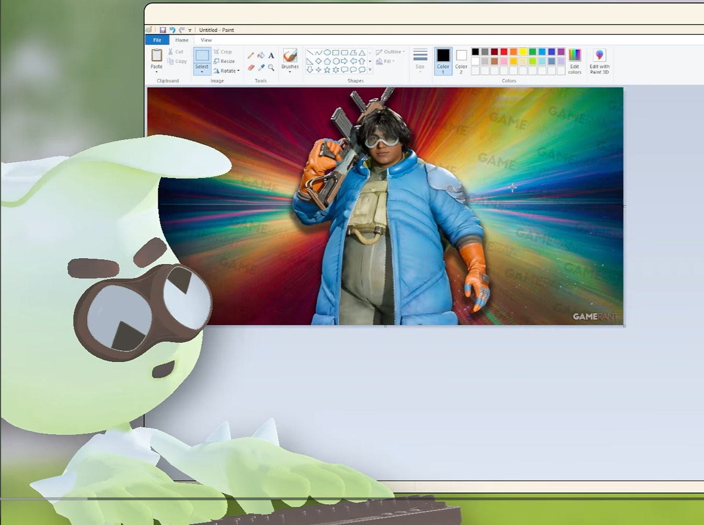Pick the Five-point star shape
The image size is (704, 525).
[327, 70]
